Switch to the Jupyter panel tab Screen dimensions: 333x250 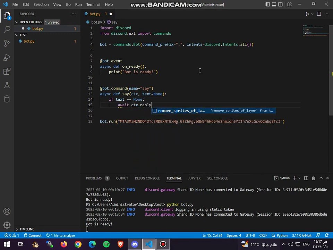pyautogui.click(x=194, y=178)
